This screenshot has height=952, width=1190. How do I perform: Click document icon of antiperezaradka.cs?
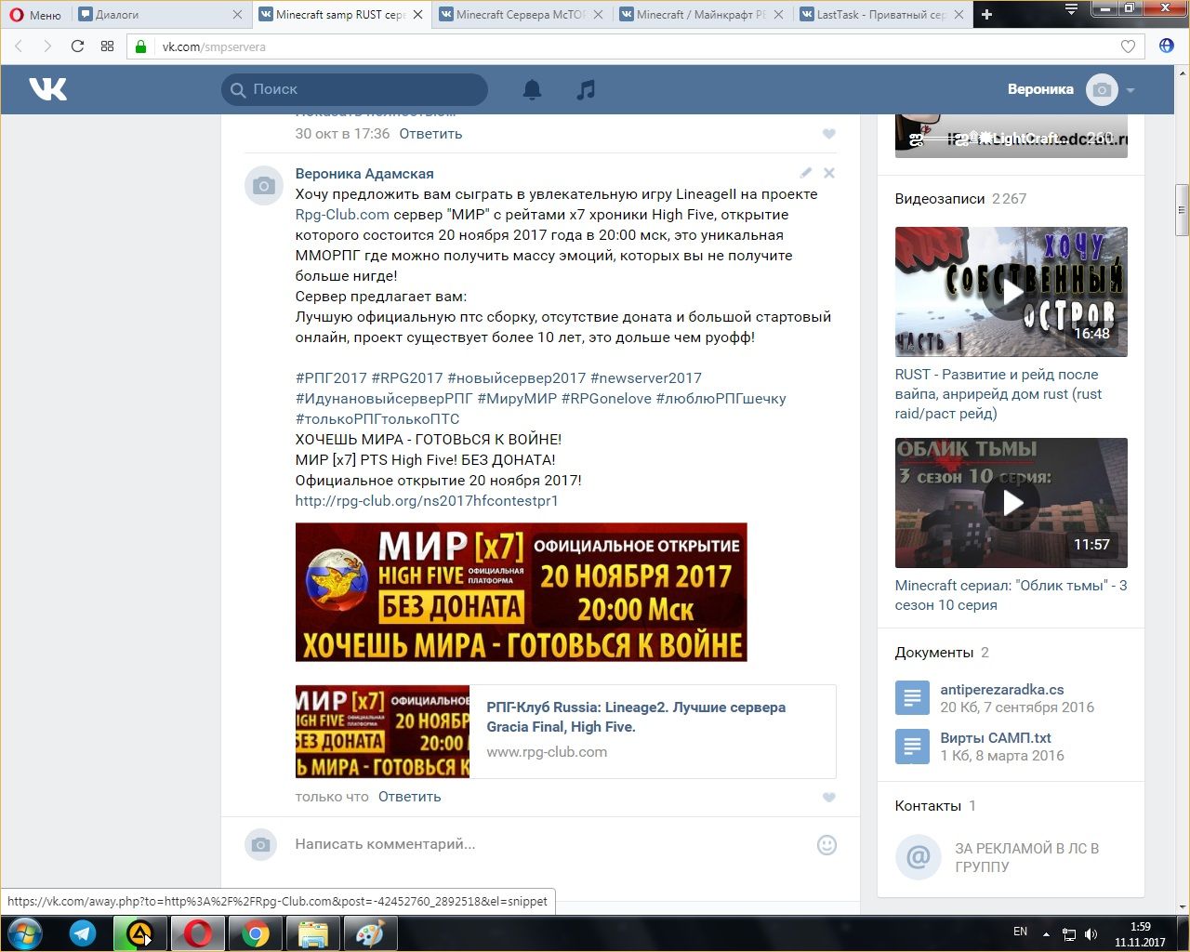[912, 697]
